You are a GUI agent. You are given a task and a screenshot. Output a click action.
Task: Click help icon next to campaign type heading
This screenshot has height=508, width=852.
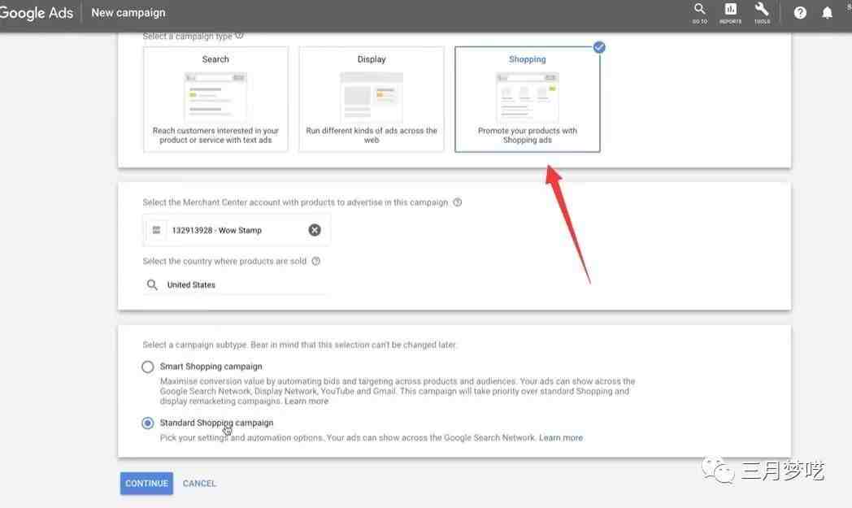(239, 36)
